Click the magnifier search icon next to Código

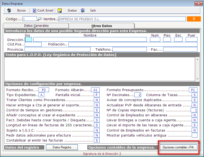(x=39, y=19)
